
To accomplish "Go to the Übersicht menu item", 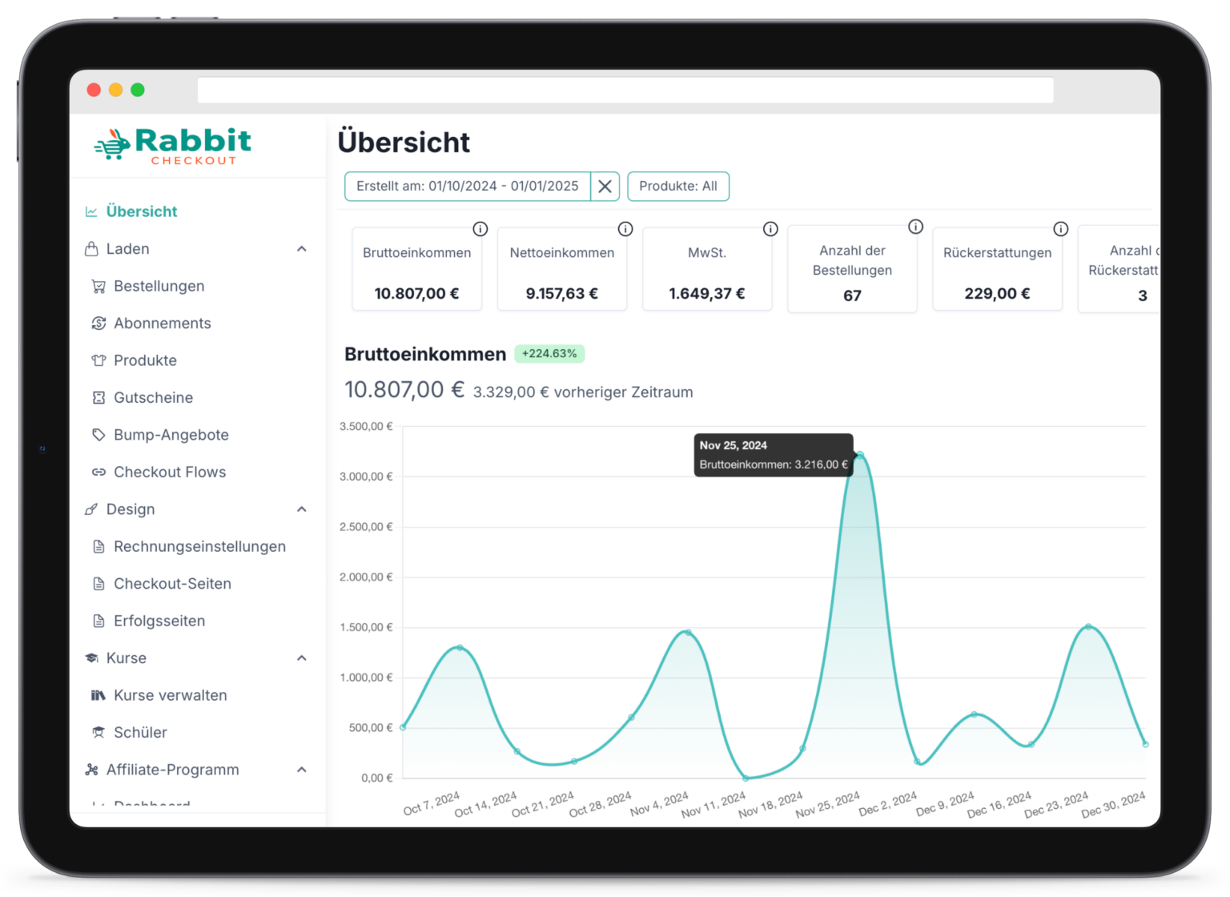I will tap(141, 211).
